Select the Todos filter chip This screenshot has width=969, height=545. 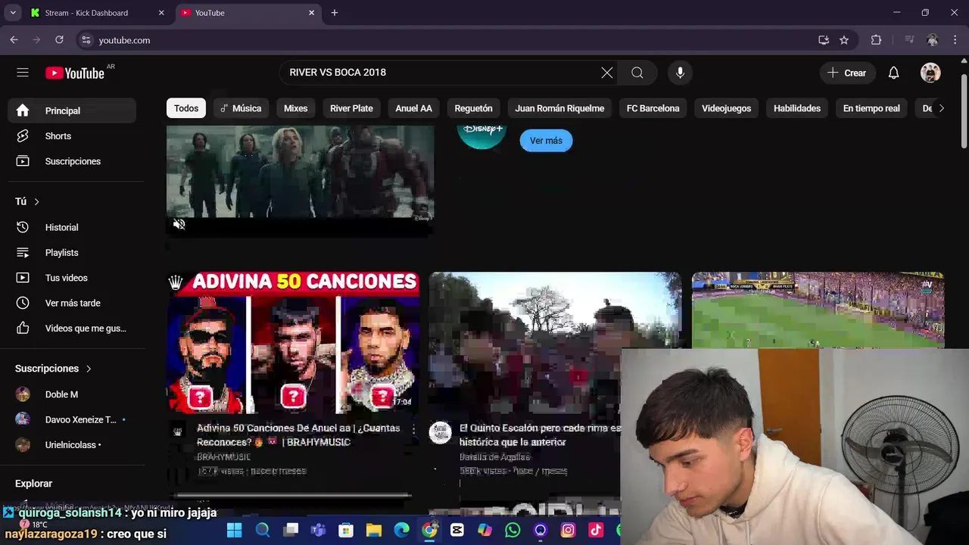coord(186,108)
